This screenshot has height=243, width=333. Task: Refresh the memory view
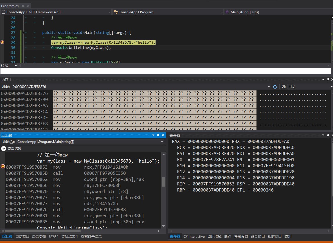coord(275,86)
